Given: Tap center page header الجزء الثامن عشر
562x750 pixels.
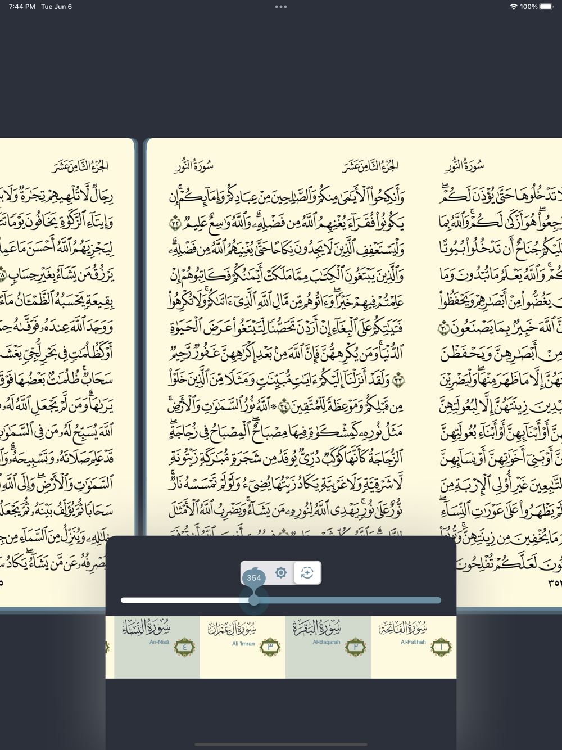Looking at the screenshot, I should [371, 165].
